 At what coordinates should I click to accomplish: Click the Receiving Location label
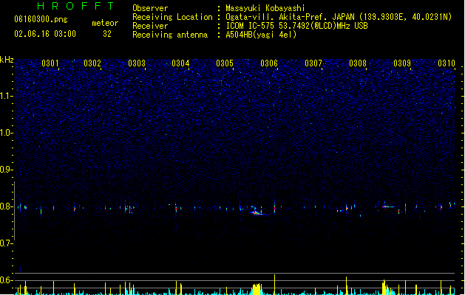(172, 17)
